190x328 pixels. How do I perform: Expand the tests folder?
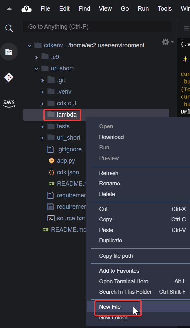coord(42,126)
